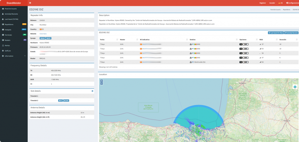Image resolution: width=299 pixels, height=142 pixels.
Task: Open Configuración via the gears icon
Action: 287,3
